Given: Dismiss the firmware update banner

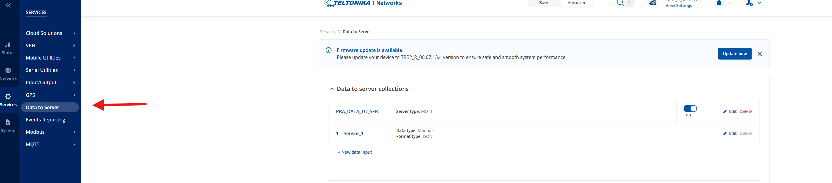Looking at the screenshot, I should [x=760, y=54].
